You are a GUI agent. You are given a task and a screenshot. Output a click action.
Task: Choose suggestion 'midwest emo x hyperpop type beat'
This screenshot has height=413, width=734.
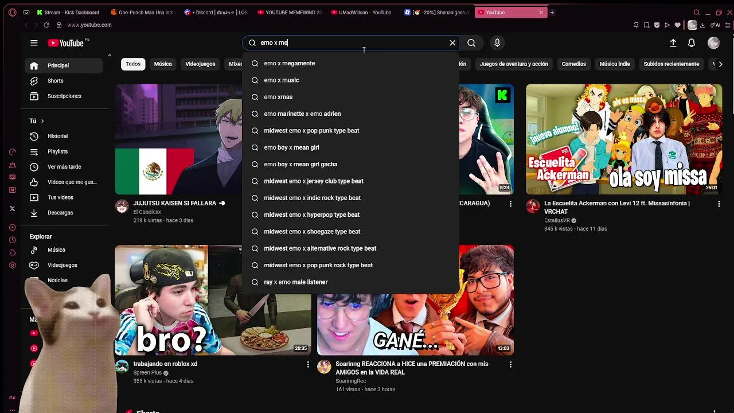click(x=351, y=215)
